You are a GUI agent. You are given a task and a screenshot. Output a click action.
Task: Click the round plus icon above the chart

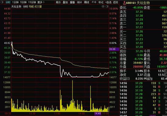click(103, 6)
